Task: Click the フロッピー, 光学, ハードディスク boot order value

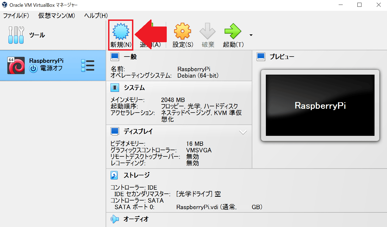Action: [200, 106]
